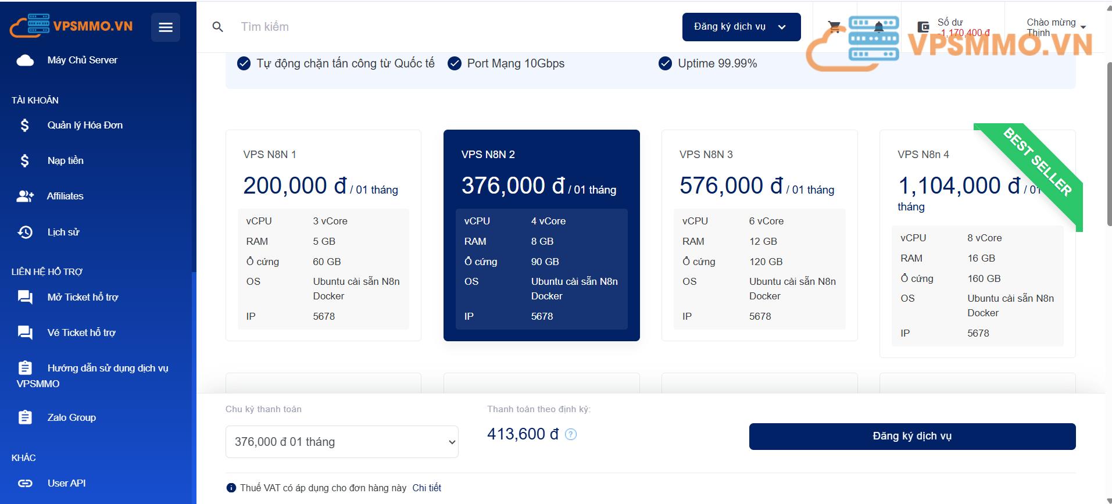1112x504 pixels.
Task: Click dollar icon next to Nạp tiền
Action: click(24, 160)
